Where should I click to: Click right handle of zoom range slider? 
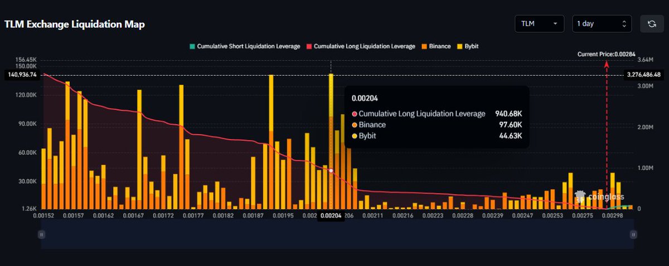633,235
